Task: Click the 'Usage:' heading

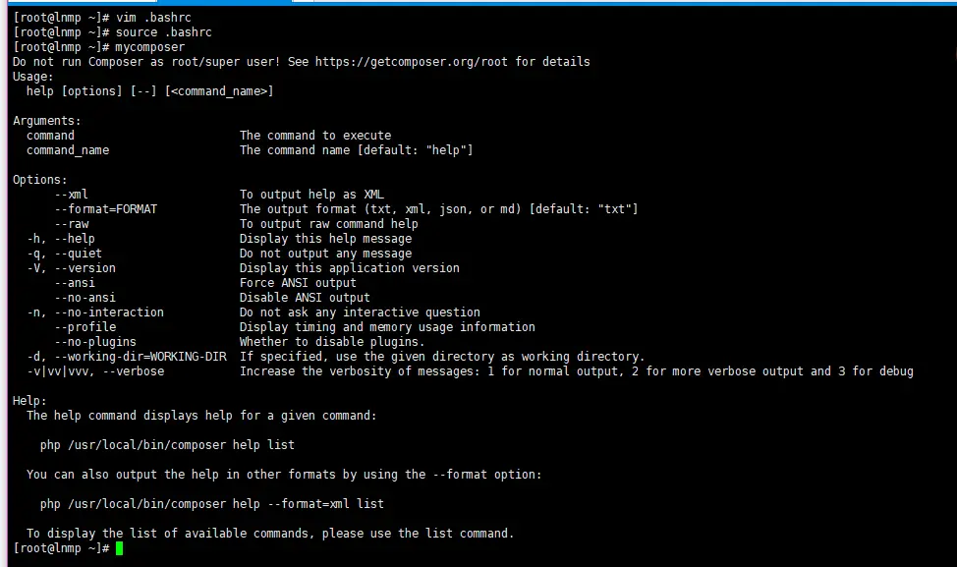Action: pyautogui.click(x=33, y=77)
